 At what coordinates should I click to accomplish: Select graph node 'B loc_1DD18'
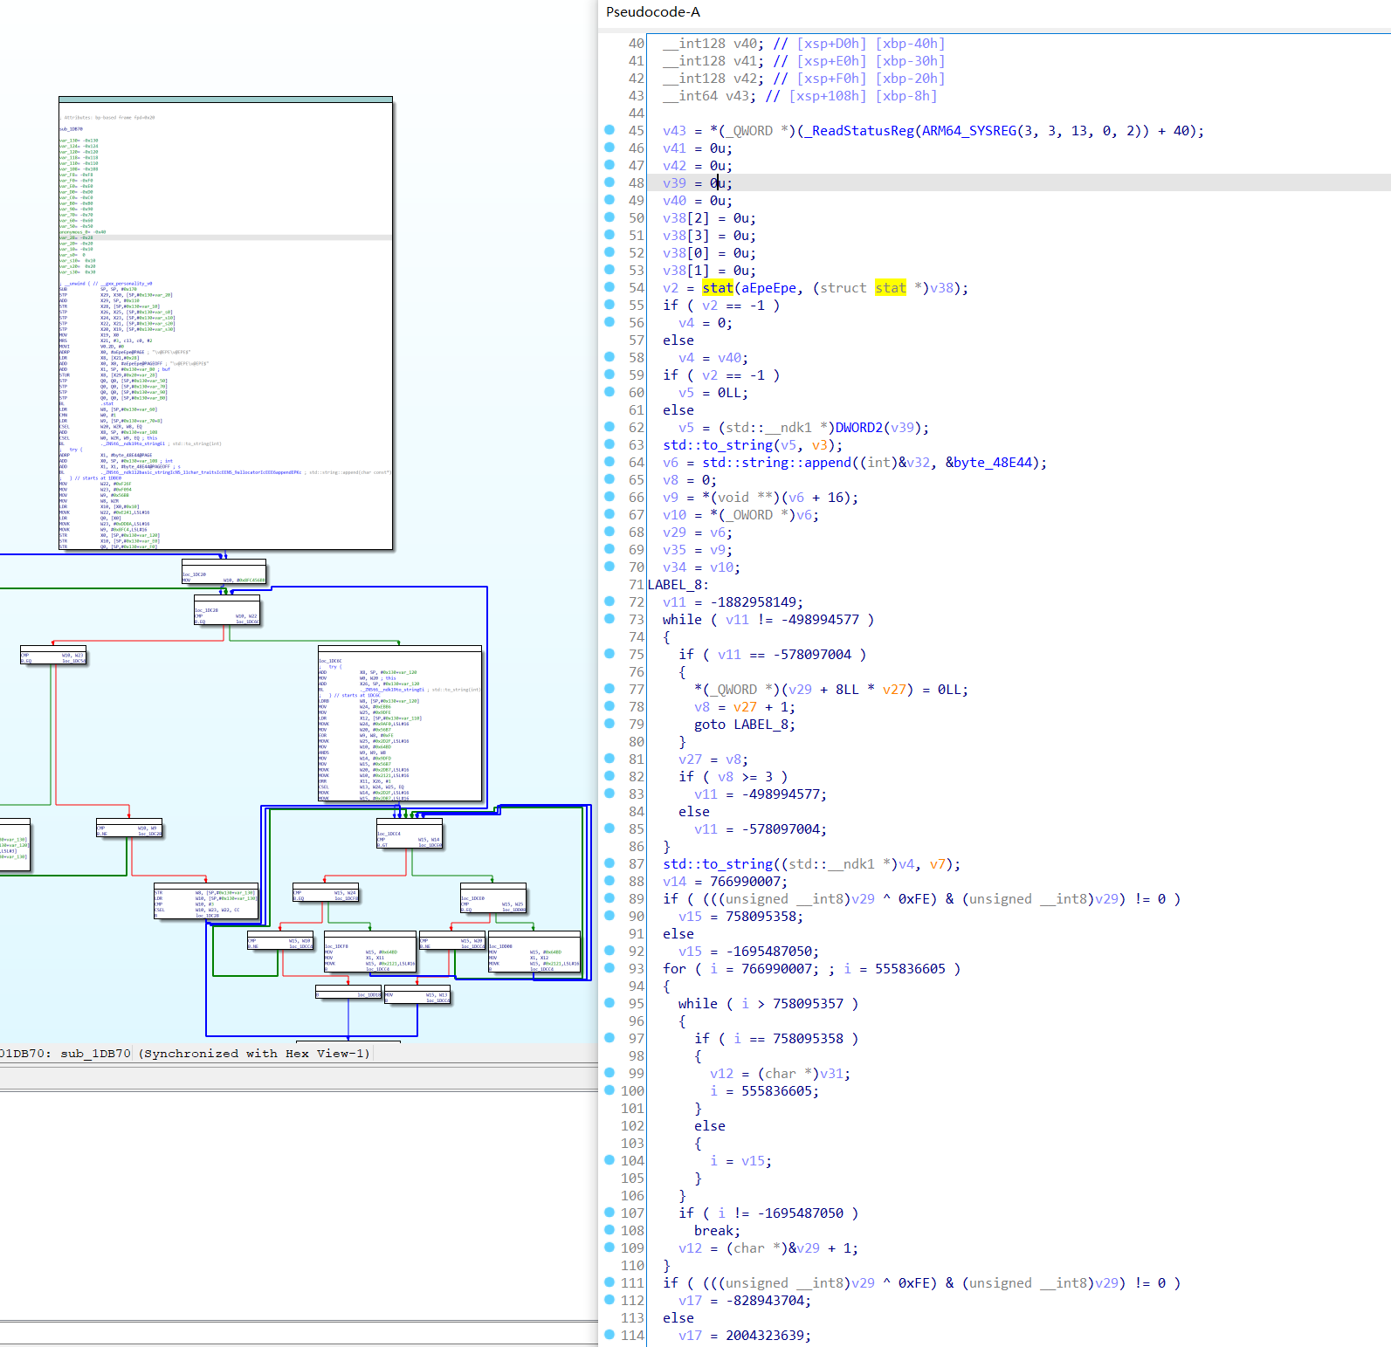point(348,993)
